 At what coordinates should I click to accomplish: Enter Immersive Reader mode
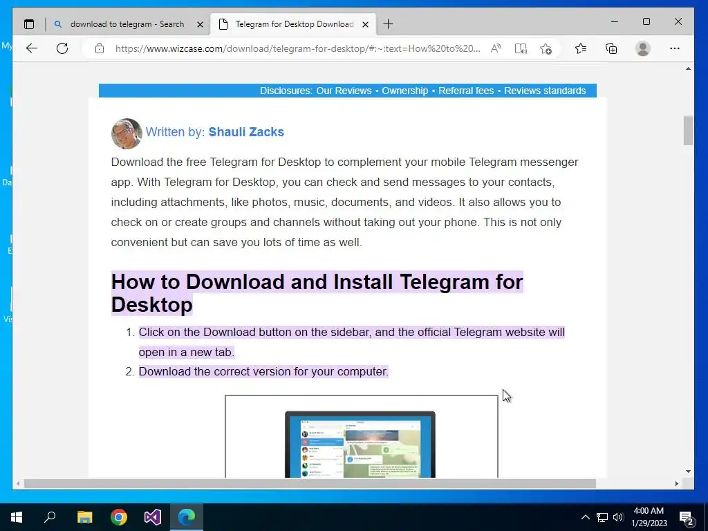tap(521, 48)
